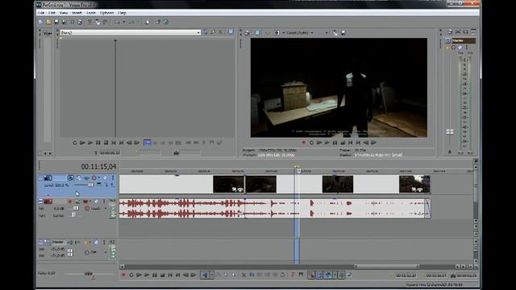Open the File menu

[41, 13]
